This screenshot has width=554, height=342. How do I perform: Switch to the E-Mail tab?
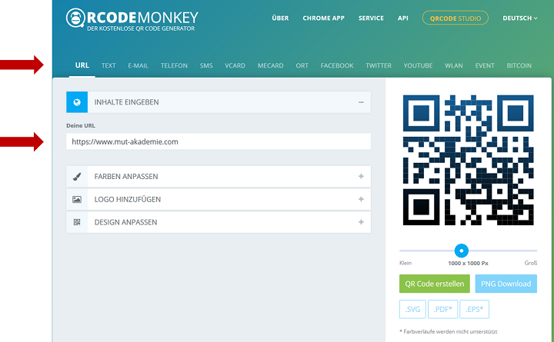pyautogui.click(x=138, y=65)
